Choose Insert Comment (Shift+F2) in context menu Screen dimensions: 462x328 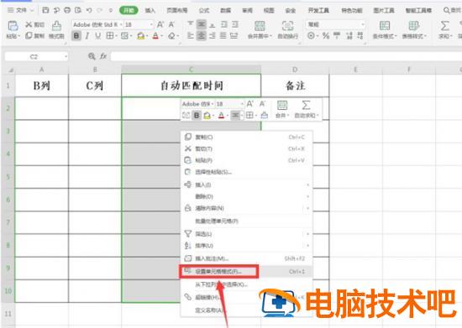pyautogui.click(x=246, y=258)
